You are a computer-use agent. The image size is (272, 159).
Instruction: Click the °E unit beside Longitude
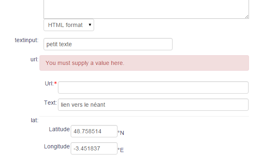pyautogui.click(x=121, y=150)
